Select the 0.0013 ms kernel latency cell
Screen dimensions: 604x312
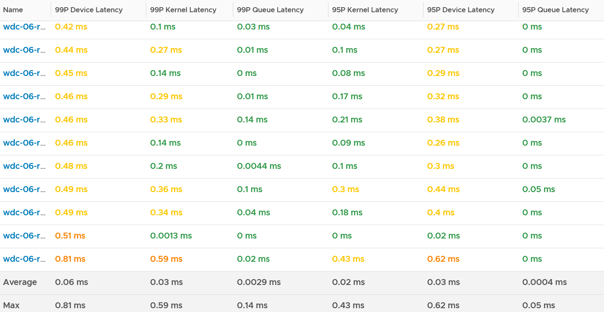[171, 236]
